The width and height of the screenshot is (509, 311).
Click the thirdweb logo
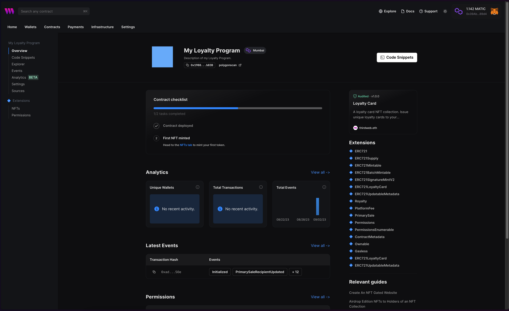click(9, 11)
